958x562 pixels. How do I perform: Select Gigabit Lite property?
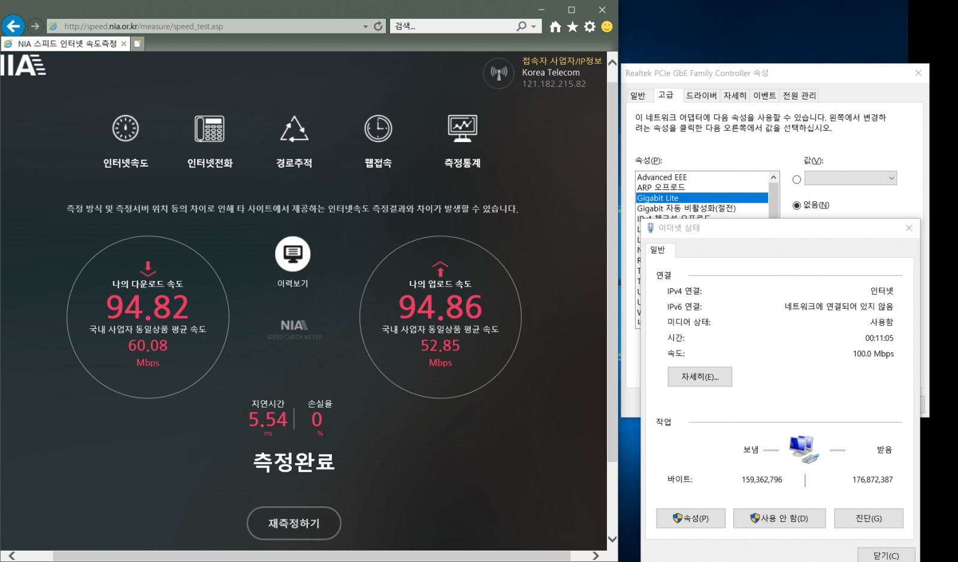[x=702, y=198]
